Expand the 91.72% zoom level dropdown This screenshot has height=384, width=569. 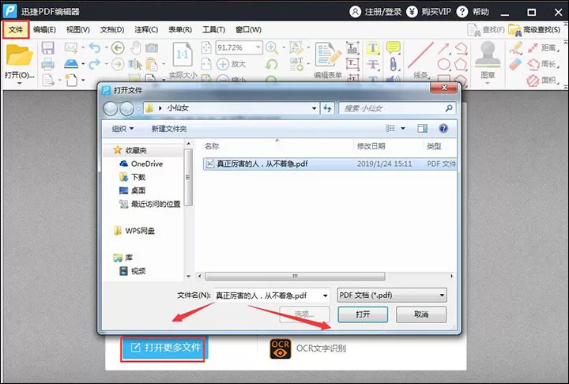(x=258, y=47)
